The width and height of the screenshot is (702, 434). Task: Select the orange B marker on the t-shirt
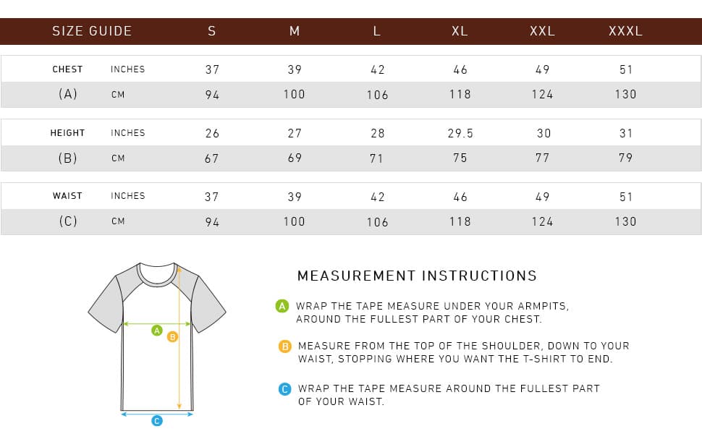pos(172,336)
